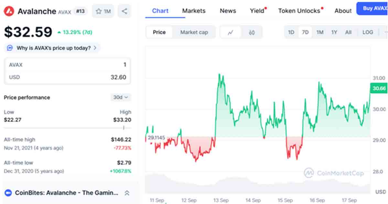Switch to the Token Unlocks tab
This screenshot has height=204, width=388.
[299, 11]
